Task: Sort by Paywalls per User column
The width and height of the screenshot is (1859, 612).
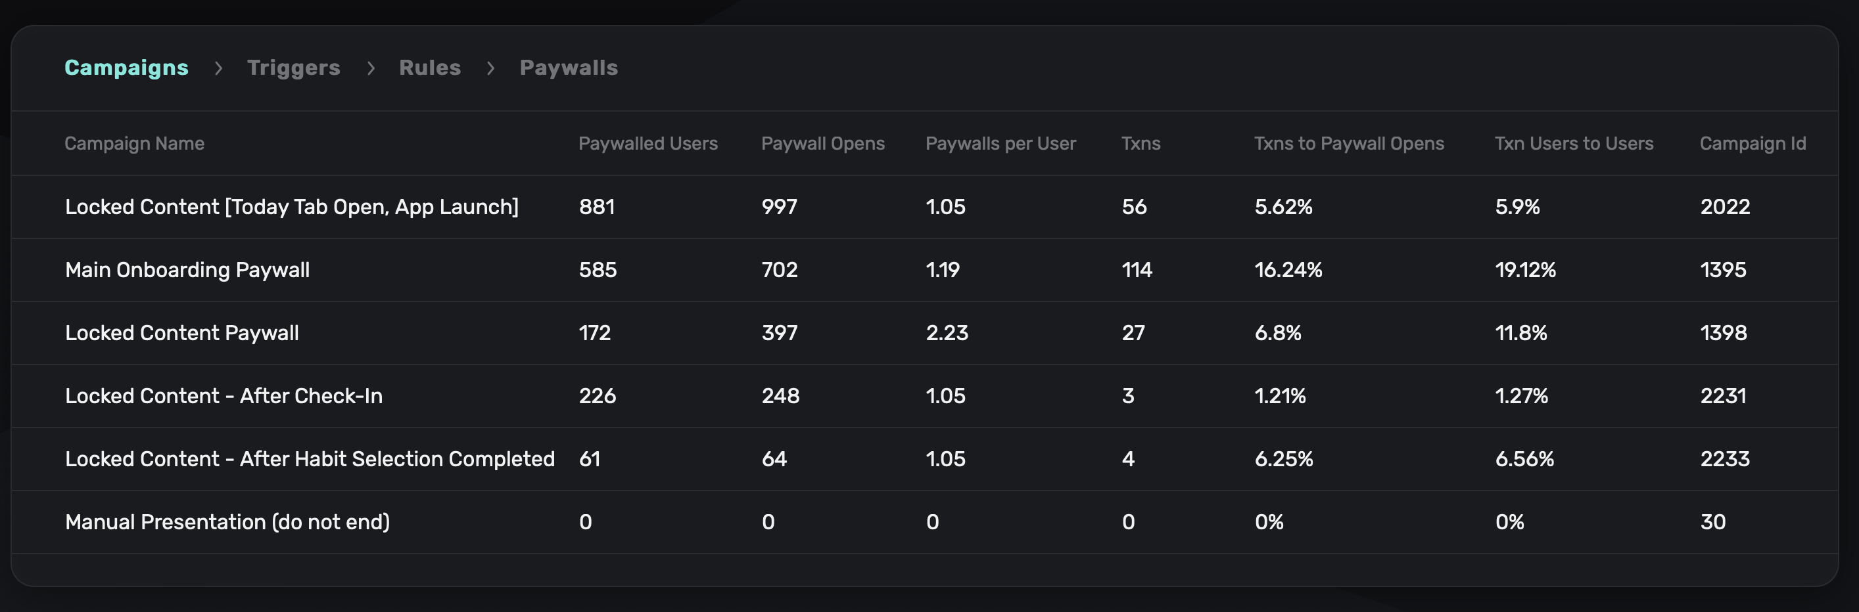Action: click(x=1000, y=143)
